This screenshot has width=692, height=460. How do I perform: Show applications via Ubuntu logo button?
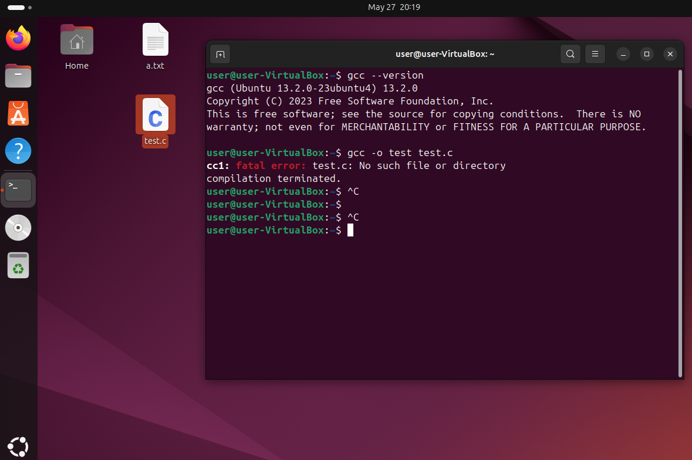click(x=18, y=447)
